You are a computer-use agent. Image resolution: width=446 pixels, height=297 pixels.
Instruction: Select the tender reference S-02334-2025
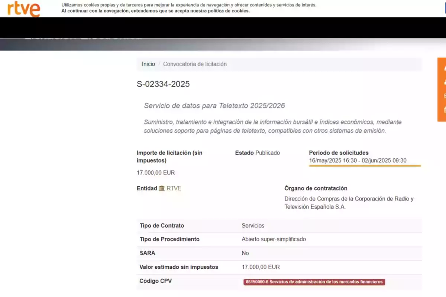tap(163, 84)
